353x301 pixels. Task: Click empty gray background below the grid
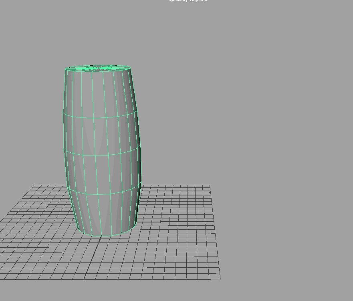click(176, 291)
